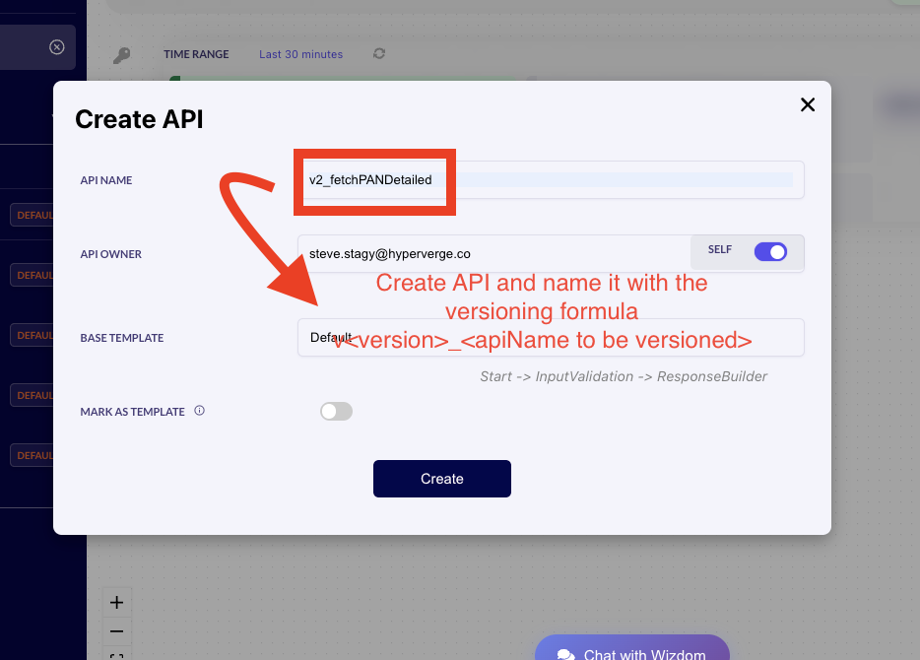Open Chat with Wizdom
920x660 pixels.
632,653
